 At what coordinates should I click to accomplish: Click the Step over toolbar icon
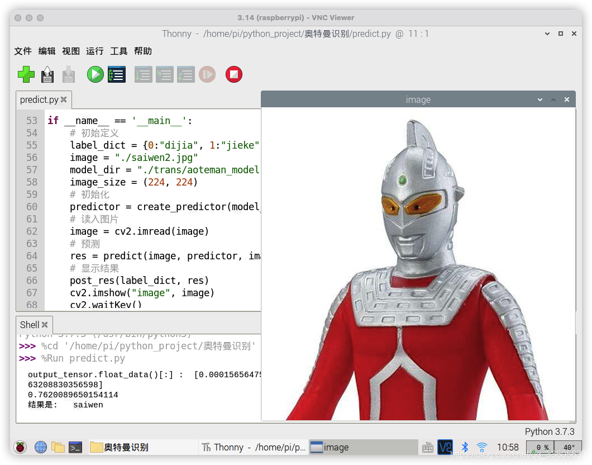coord(144,74)
